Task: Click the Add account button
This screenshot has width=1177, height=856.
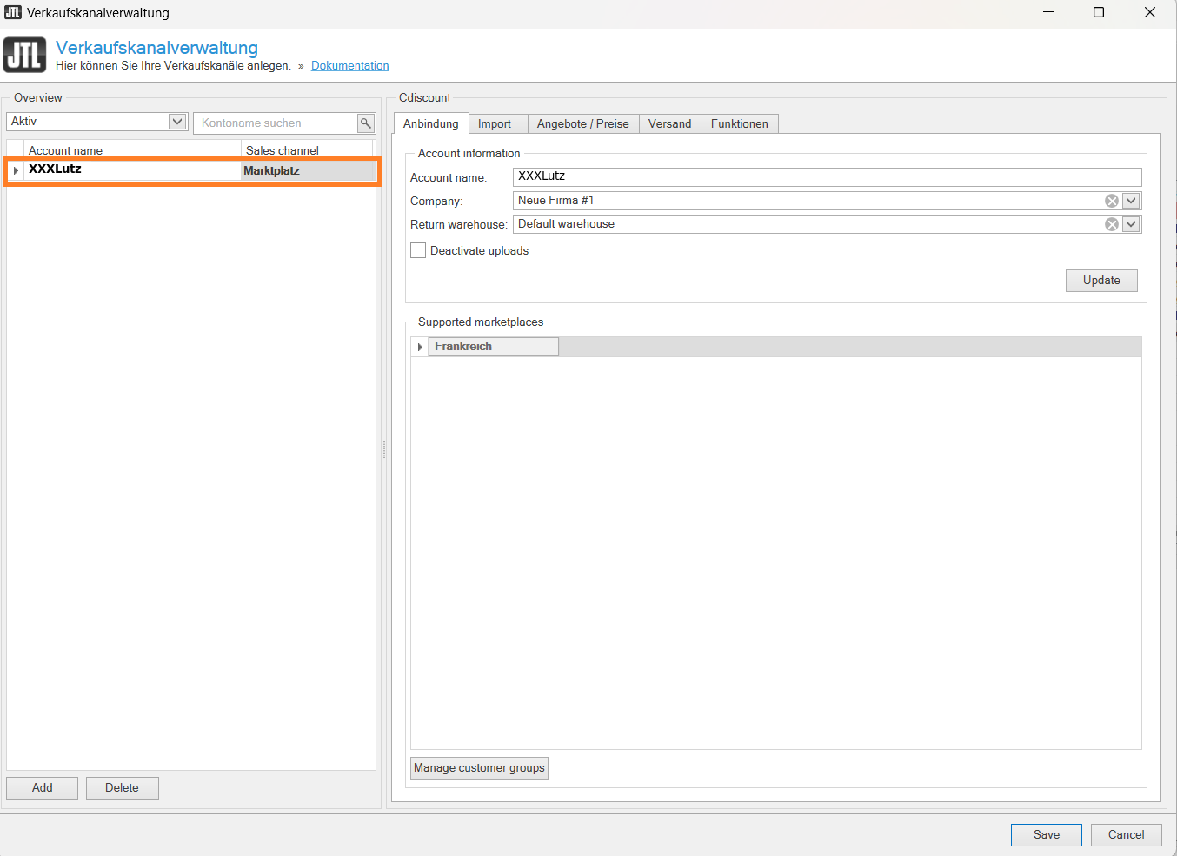Action: point(42,788)
